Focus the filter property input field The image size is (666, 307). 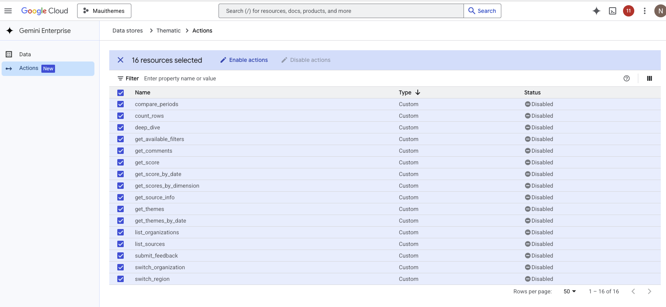[x=378, y=78]
